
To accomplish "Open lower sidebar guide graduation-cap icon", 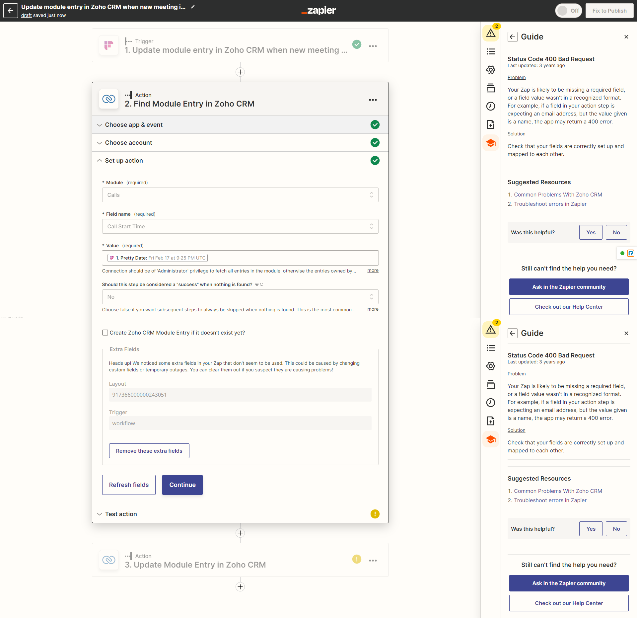I will (x=491, y=439).
